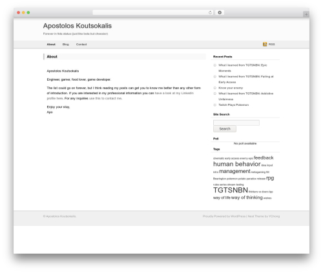
Task: Select the 'paradox' tag
Action: pyautogui.click(x=251, y=179)
